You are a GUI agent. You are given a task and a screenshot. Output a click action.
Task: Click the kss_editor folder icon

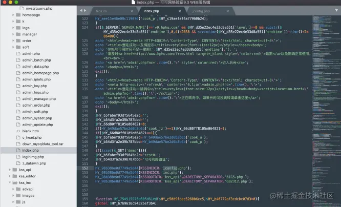(x=15, y=176)
